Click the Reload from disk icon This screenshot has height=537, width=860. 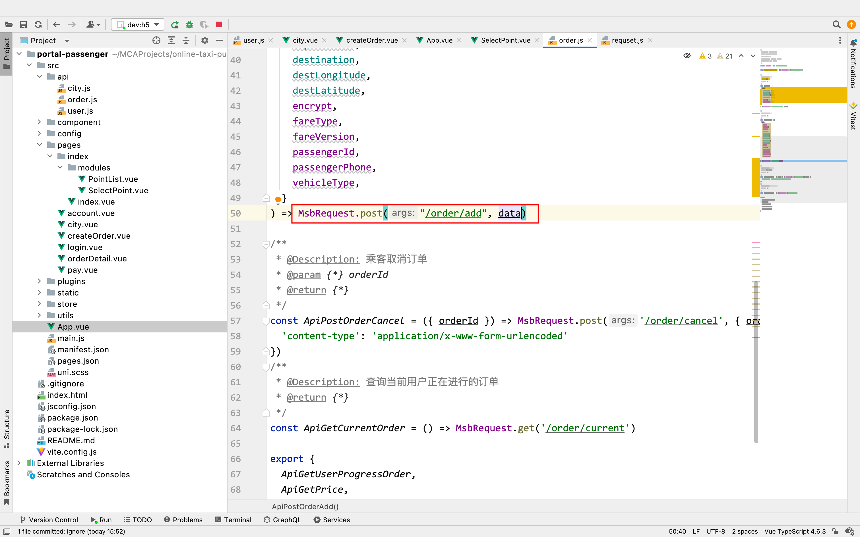pyautogui.click(x=38, y=24)
